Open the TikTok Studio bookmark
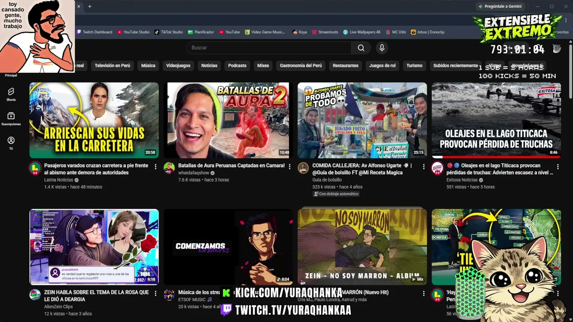The image size is (573, 322). [169, 32]
